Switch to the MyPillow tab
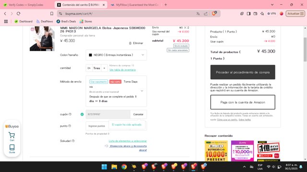307x172 pixels. click(135, 5)
